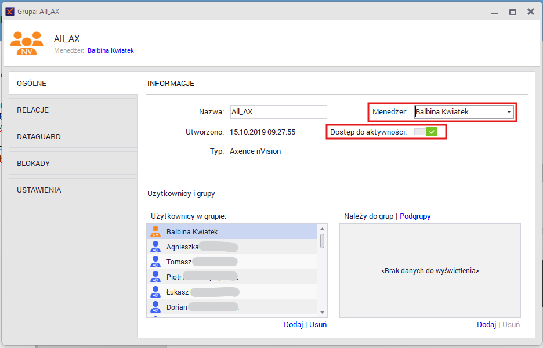This screenshot has height=348, width=543.
Task: Open the USTAWIENIA tab
Action: point(73,190)
